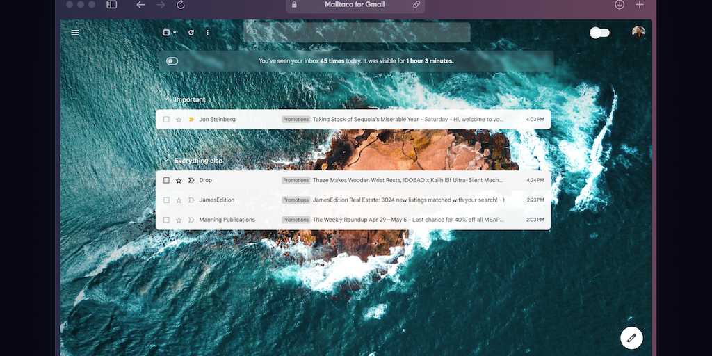
Task: Open JamesEdition Real Estate listings email
Action: point(353,200)
